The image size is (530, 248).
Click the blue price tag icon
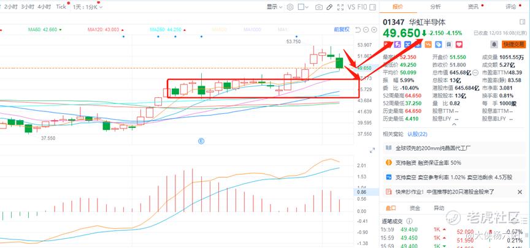pos(439,44)
